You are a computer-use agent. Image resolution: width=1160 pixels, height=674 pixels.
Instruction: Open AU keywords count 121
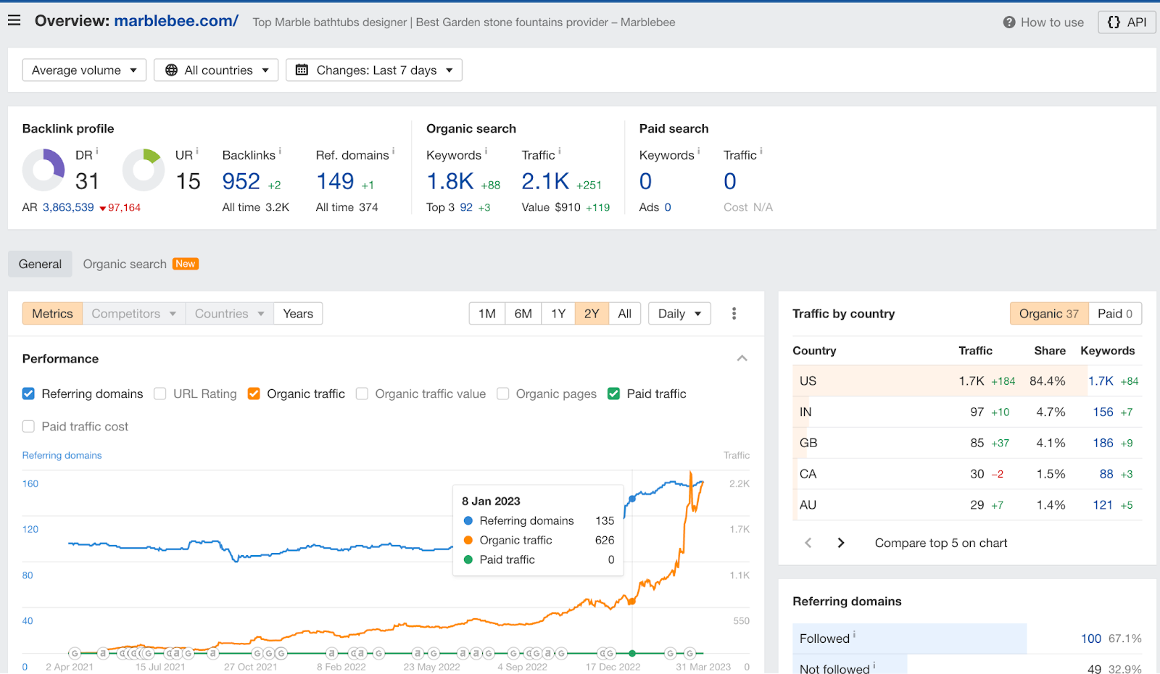coord(1103,505)
